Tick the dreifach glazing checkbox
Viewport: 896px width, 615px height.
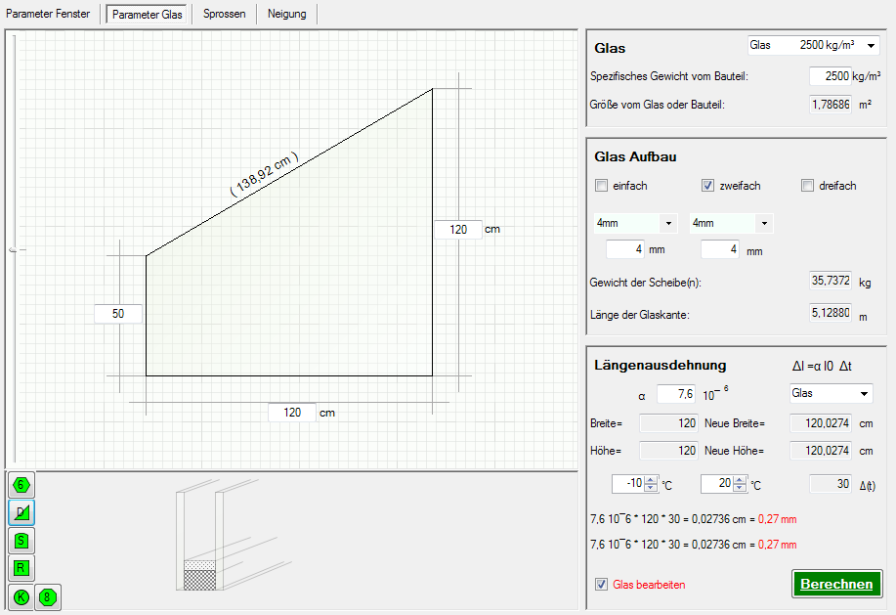808,186
